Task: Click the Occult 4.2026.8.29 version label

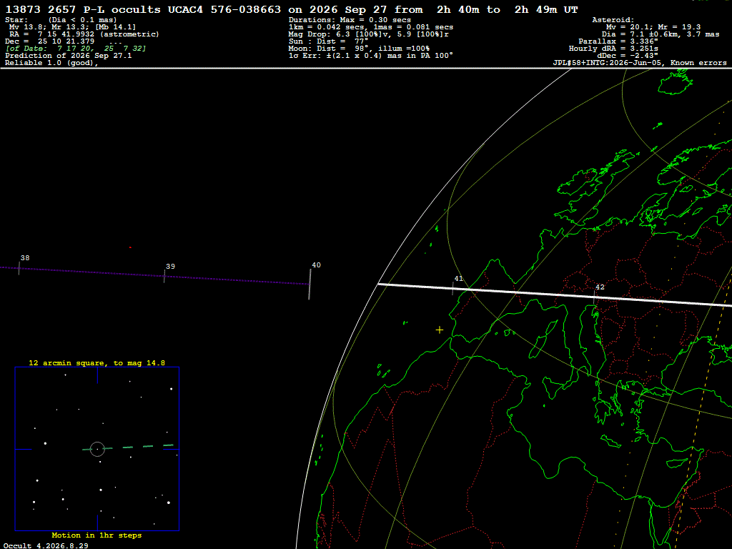Action: 46,545
